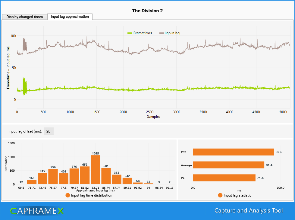Click the 100.0 ms axis tick in statistics chart
The width and height of the screenshot is (295, 220).
(281, 188)
